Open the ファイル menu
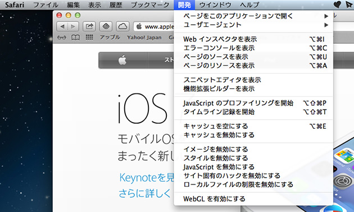Image resolution: width=354 pixels, height=212 pixels. point(46,4)
